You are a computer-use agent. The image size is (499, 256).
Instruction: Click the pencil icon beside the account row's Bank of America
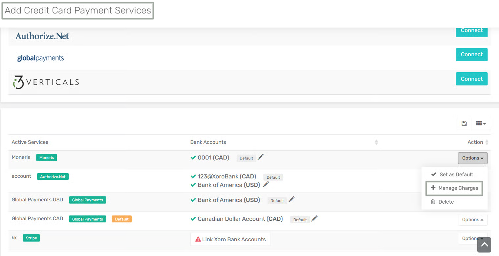point(266,185)
